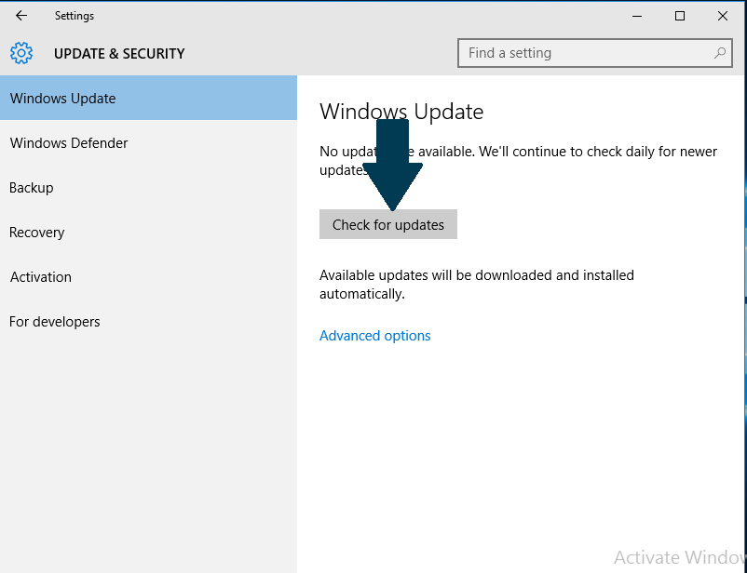Click the Update & Security gear icon
Screen dimensions: 747x573
point(21,53)
